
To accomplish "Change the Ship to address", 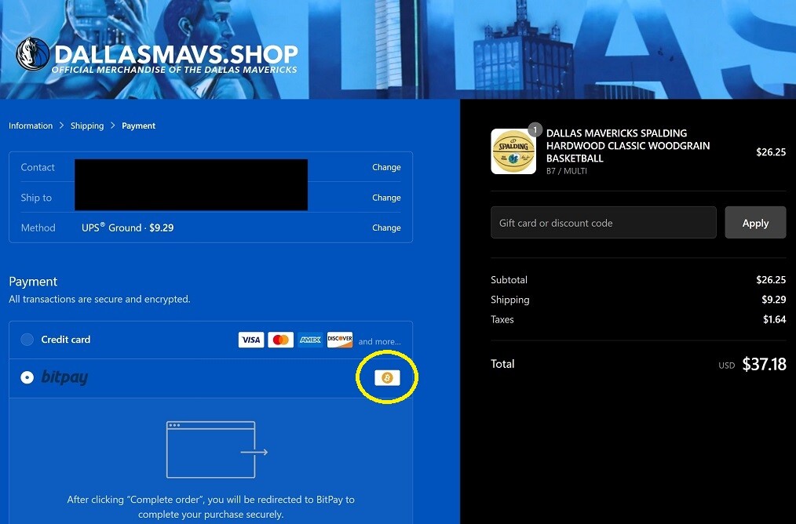I will pyautogui.click(x=386, y=198).
